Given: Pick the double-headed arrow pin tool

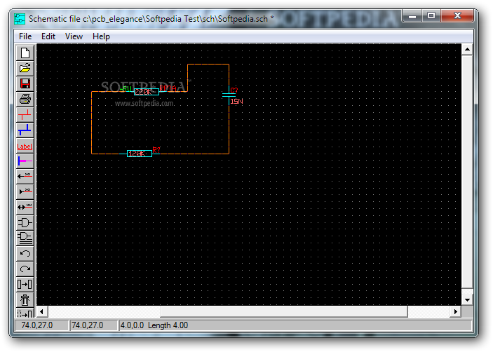Looking at the screenshot, I should click(x=25, y=207).
